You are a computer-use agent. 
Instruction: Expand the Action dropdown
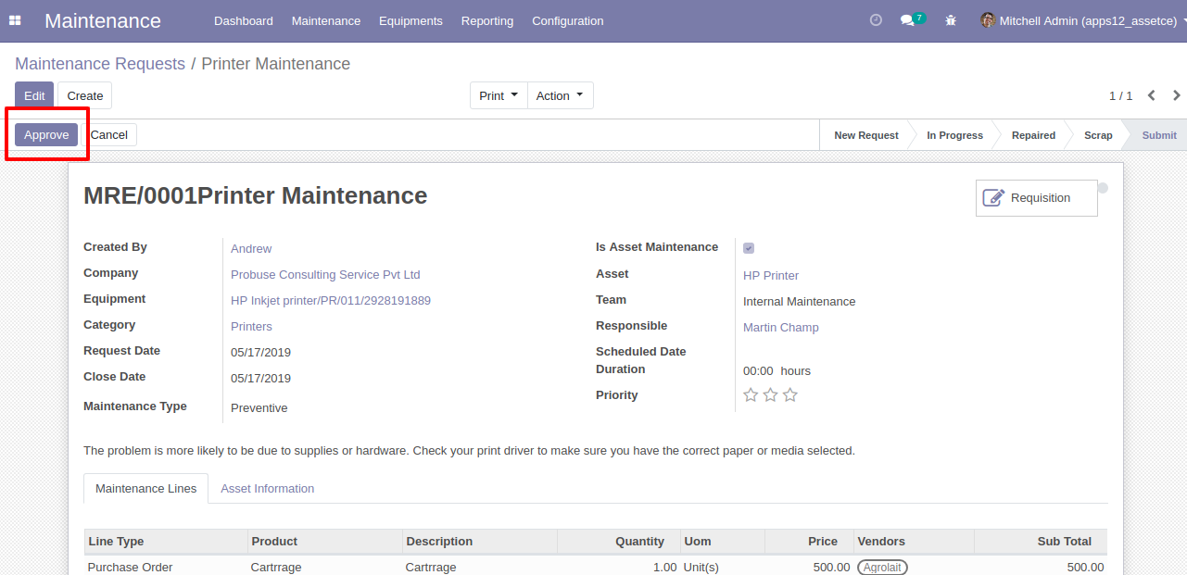click(561, 95)
